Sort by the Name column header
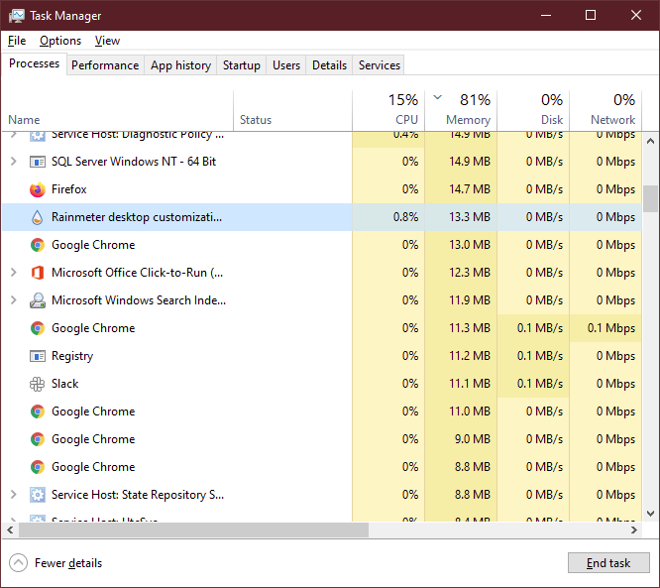The width and height of the screenshot is (660, 588). tap(118, 110)
